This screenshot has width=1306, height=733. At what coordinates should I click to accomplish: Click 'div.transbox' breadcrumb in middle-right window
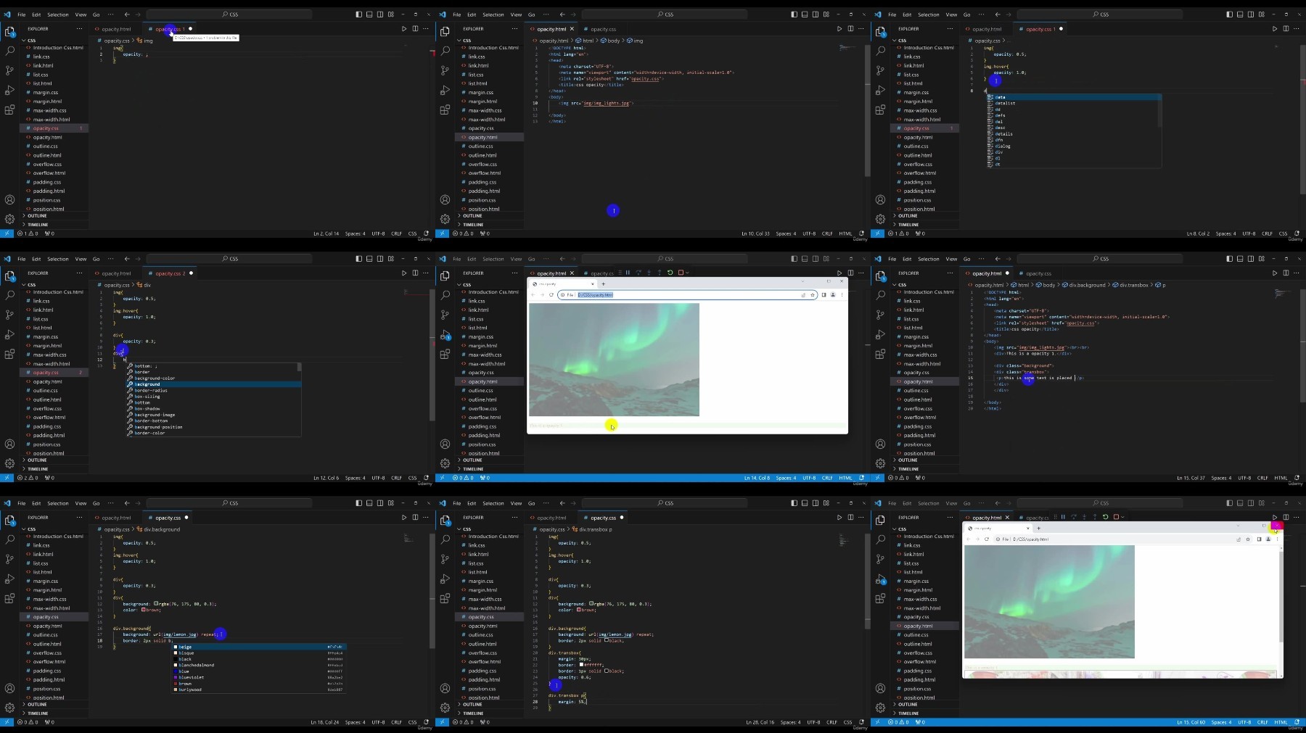[x=1130, y=285]
